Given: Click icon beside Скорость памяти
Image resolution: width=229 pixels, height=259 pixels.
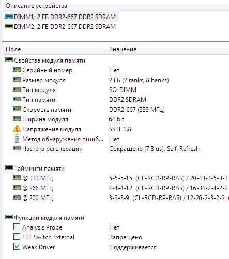Looking at the screenshot, I should pyautogui.click(x=17, y=109).
